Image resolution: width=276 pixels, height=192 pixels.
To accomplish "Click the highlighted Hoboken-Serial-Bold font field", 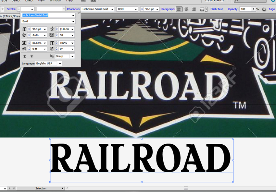I will point(46,16).
